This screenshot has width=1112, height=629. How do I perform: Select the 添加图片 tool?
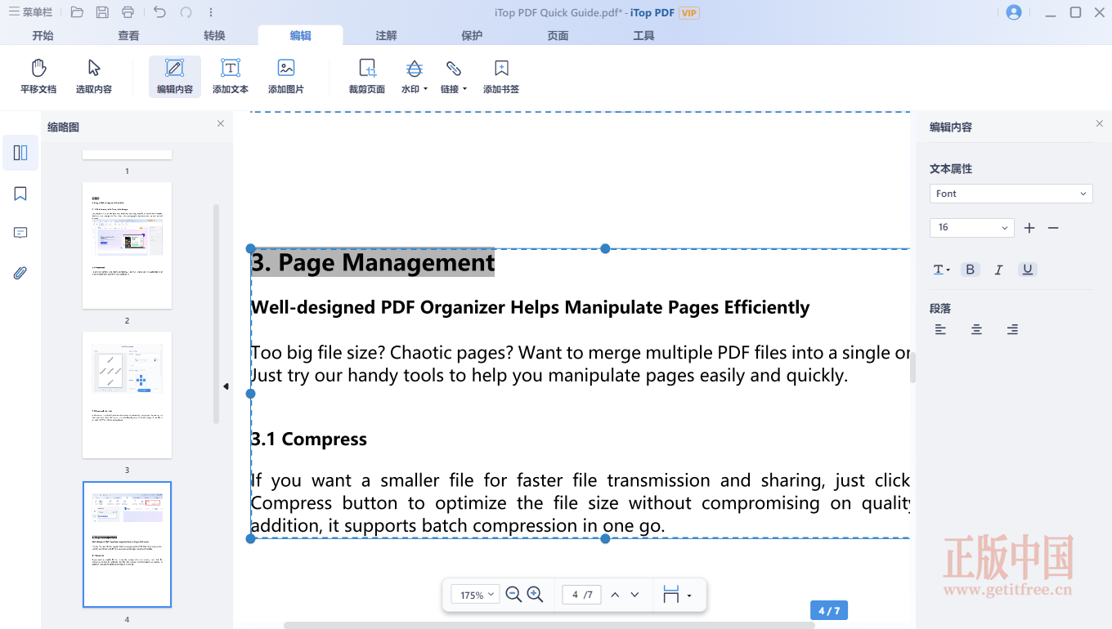click(x=286, y=77)
